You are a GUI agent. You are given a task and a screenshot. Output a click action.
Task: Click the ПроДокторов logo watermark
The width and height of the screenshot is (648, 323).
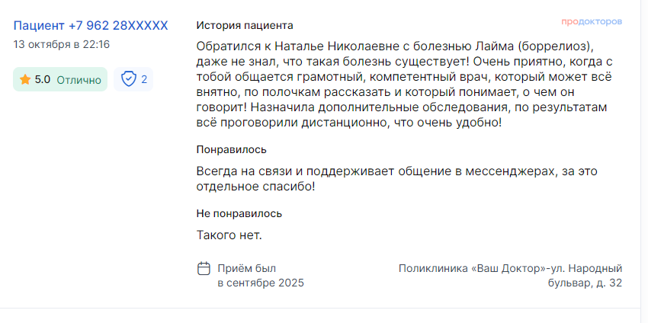[x=592, y=21]
